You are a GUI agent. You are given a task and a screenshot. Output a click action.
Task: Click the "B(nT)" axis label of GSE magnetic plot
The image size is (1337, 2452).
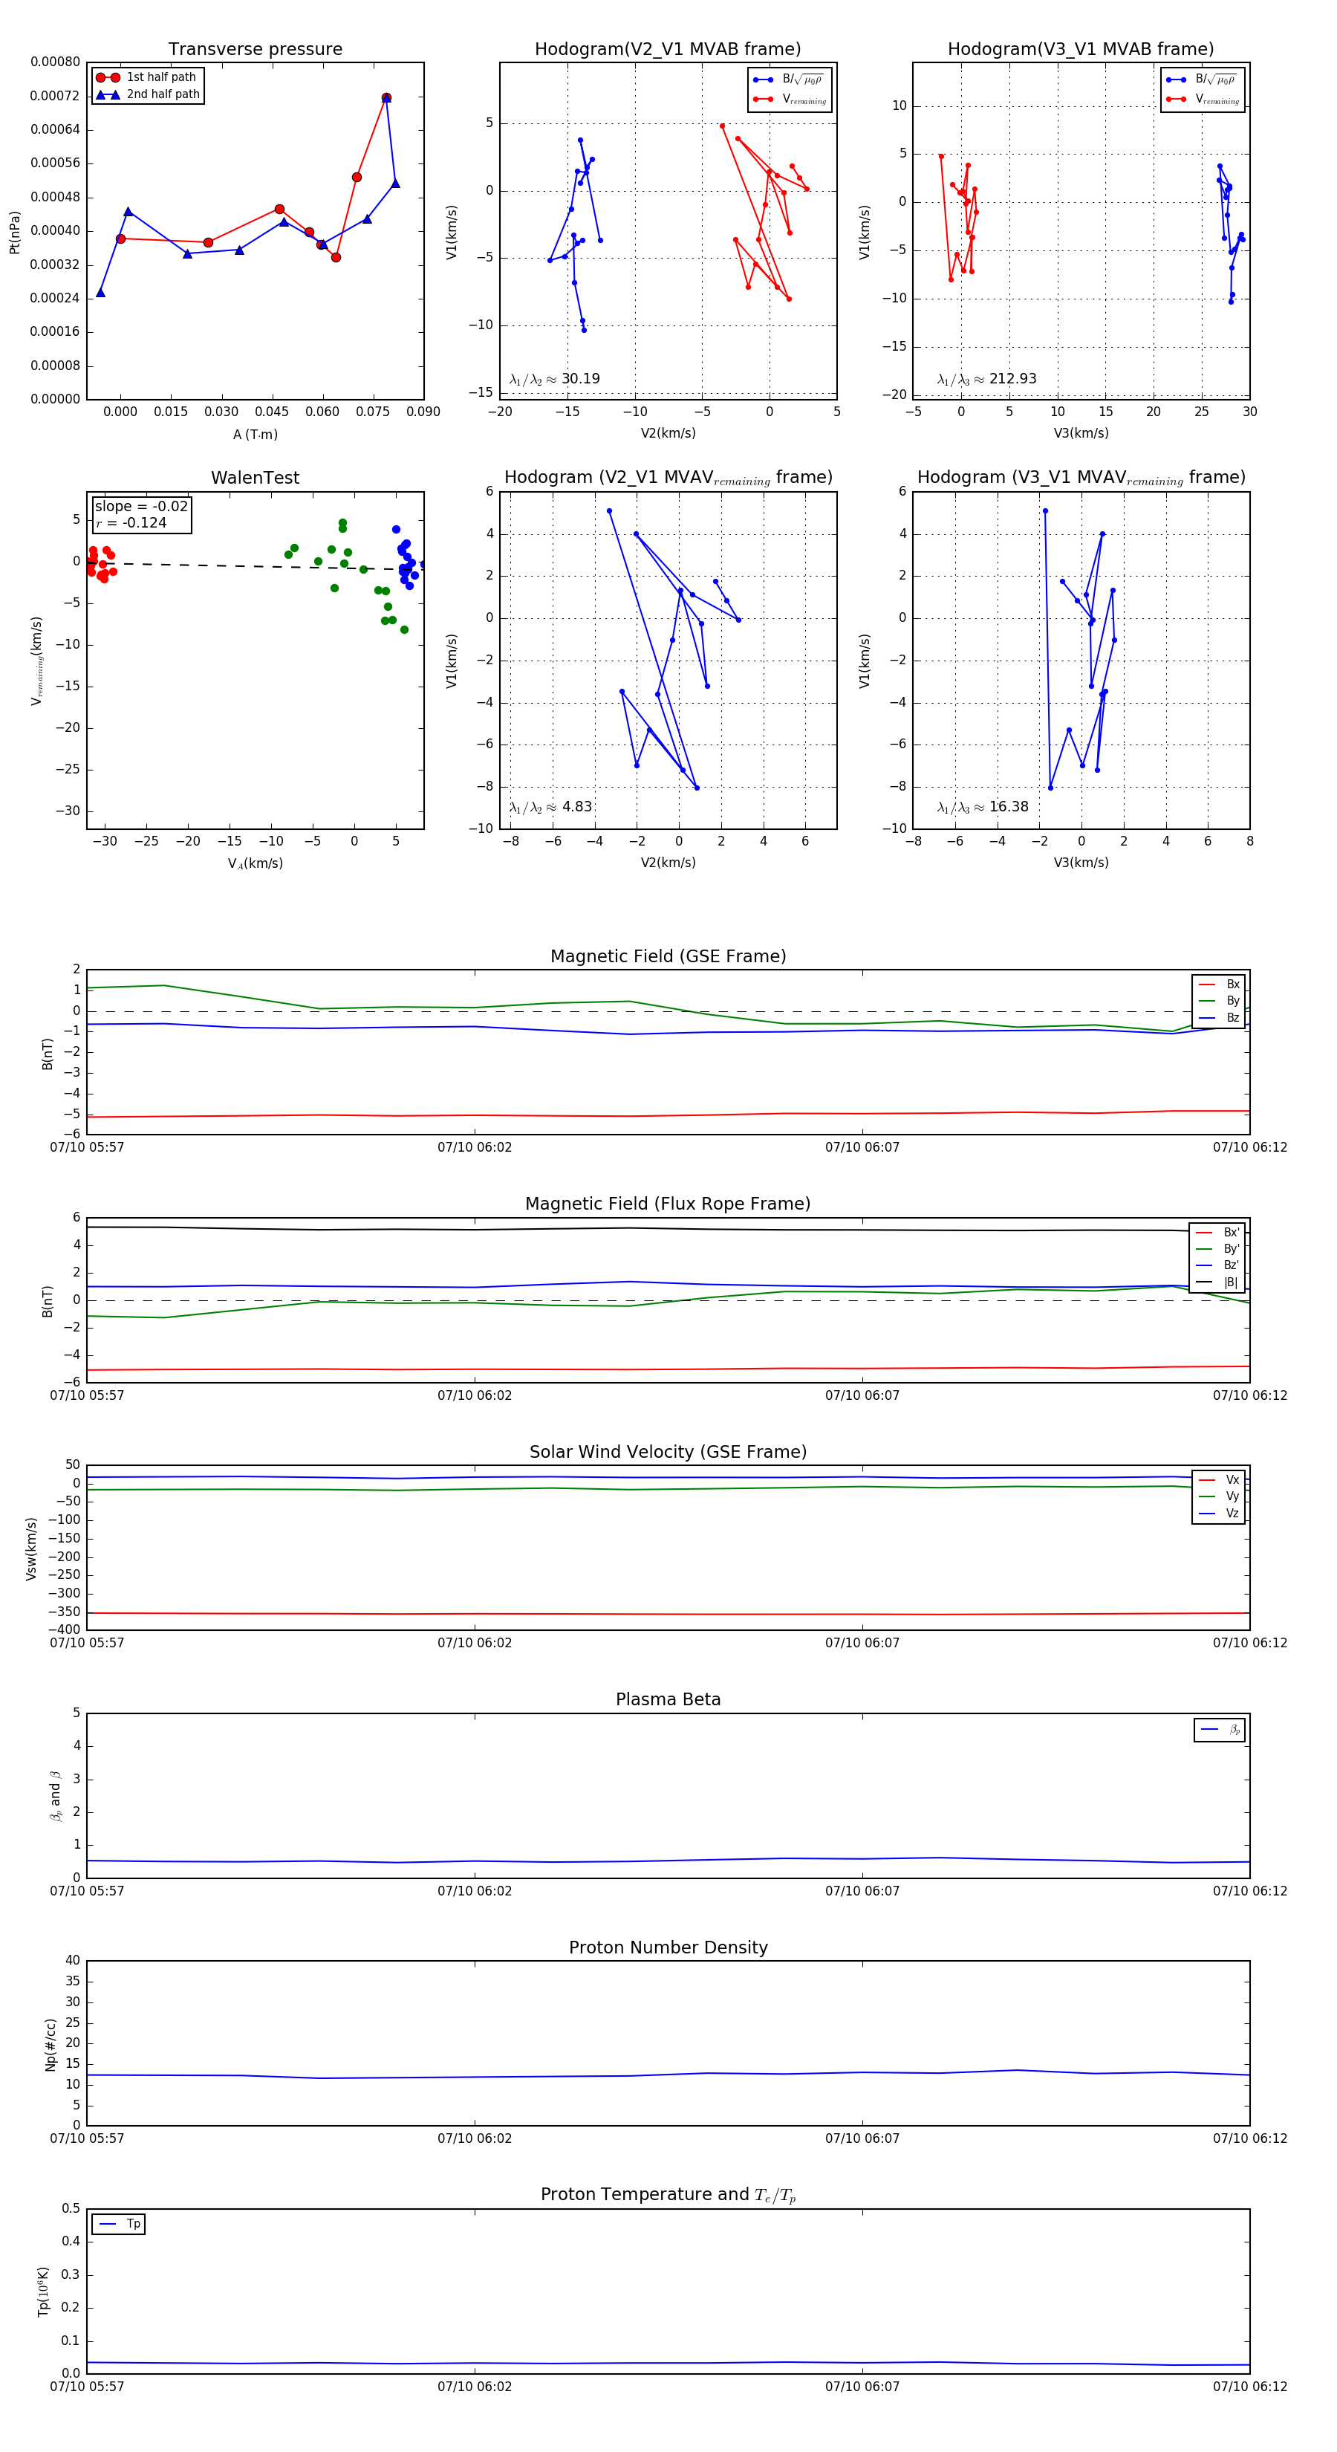[x=48, y=1054]
